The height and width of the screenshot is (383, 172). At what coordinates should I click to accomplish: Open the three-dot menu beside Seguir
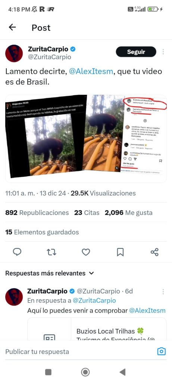coord(163,52)
